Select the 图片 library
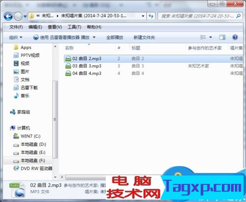Image resolution: width=246 pixels, height=202 pixels. click(22, 71)
